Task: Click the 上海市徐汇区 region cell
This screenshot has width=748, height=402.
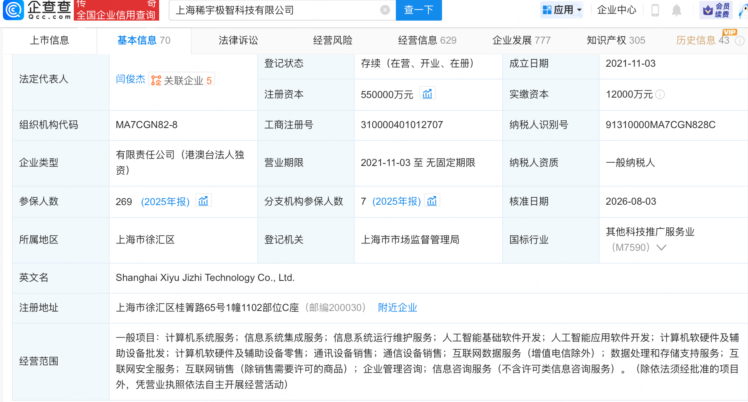Action: pos(145,240)
